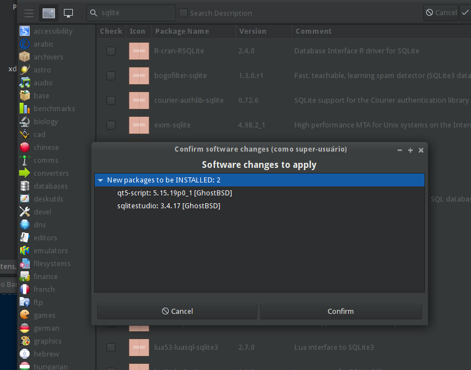Open the emulators category icon
The width and height of the screenshot is (471, 370).
point(25,250)
